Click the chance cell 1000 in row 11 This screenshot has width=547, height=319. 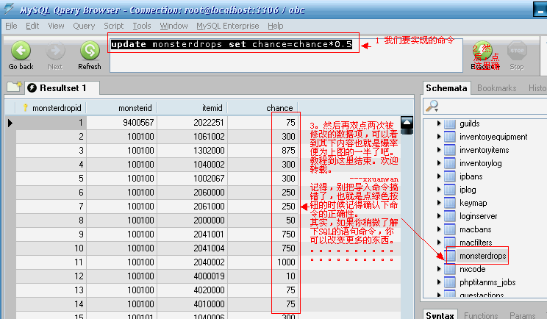pos(263,262)
